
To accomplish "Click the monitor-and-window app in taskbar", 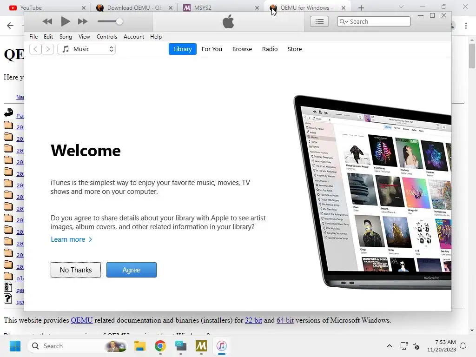I will tap(181, 346).
